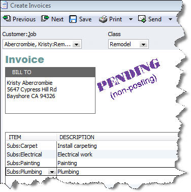The width and height of the screenshot is (191, 192).
Task: Edit the Electrical work description cell
Action: pyautogui.click(x=117, y=154)
